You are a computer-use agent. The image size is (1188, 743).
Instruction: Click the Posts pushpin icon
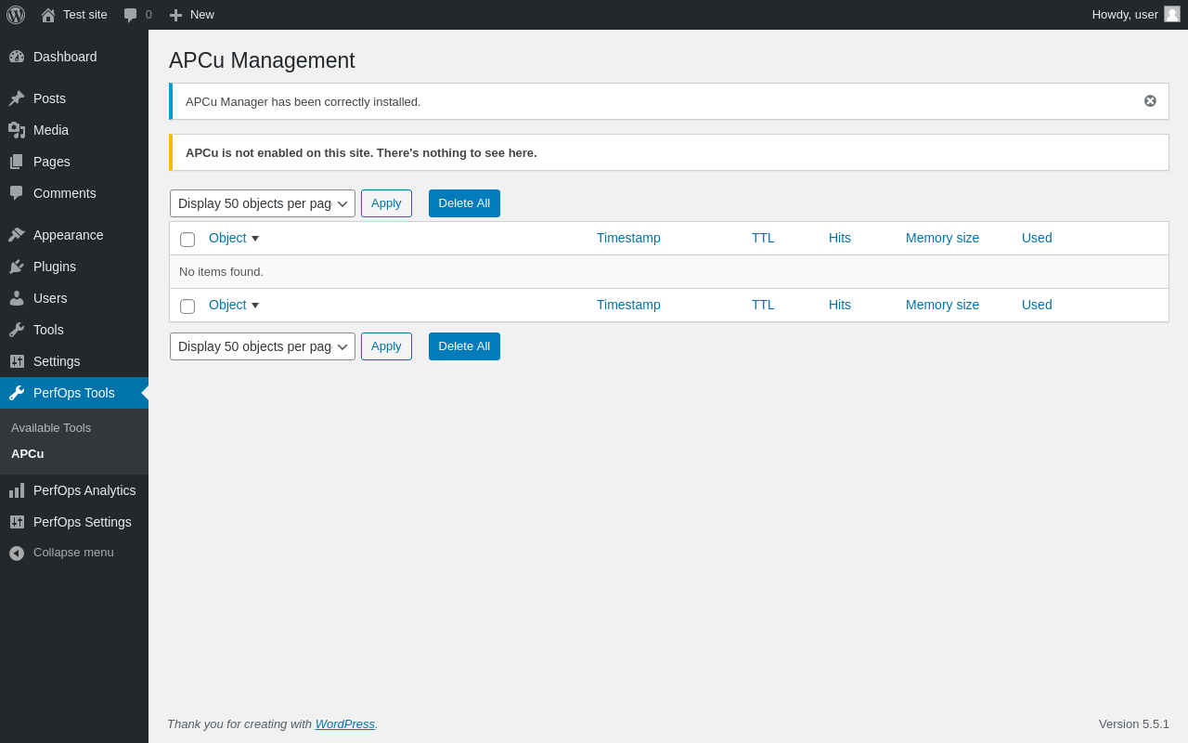click(17, 98)
